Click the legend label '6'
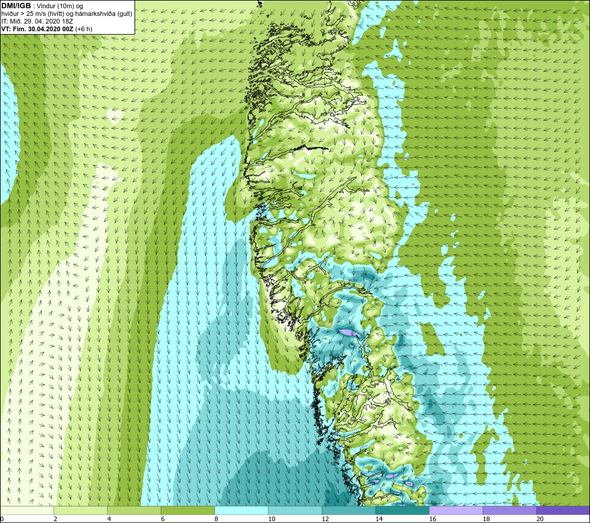 [x=163, y=519]
